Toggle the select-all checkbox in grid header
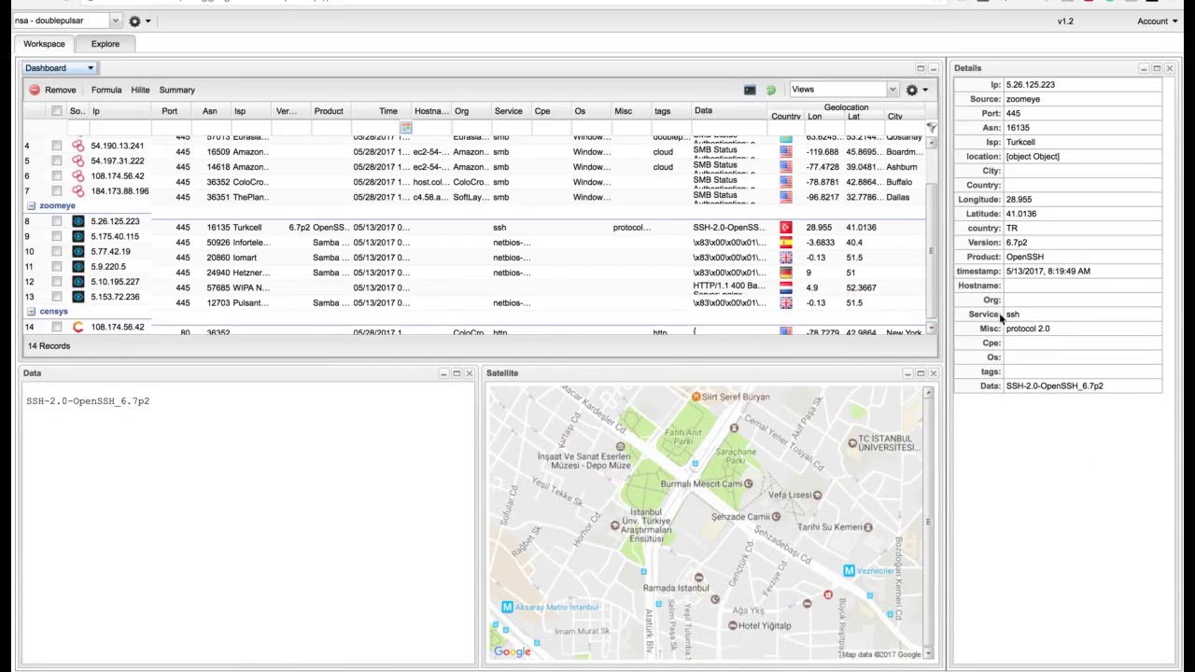Screen dimensions: 1195x672 coord(57,111)
